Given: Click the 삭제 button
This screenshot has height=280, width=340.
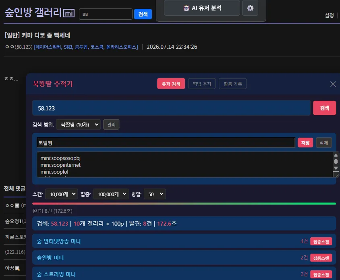Looking at the screenshot, I should click(x=324, y=143).
